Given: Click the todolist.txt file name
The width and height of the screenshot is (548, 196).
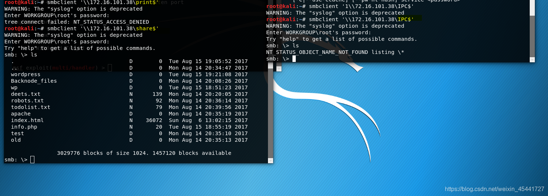Looking at the screenshot, I should [31, 107].
